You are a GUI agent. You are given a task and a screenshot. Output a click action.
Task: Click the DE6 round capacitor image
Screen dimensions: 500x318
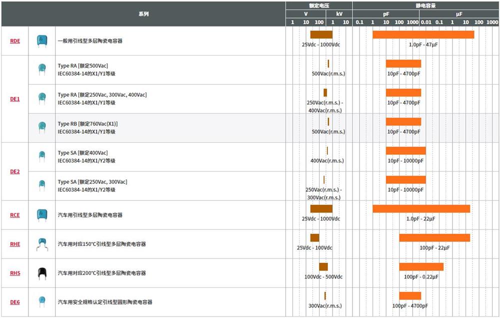coord(42,302)
